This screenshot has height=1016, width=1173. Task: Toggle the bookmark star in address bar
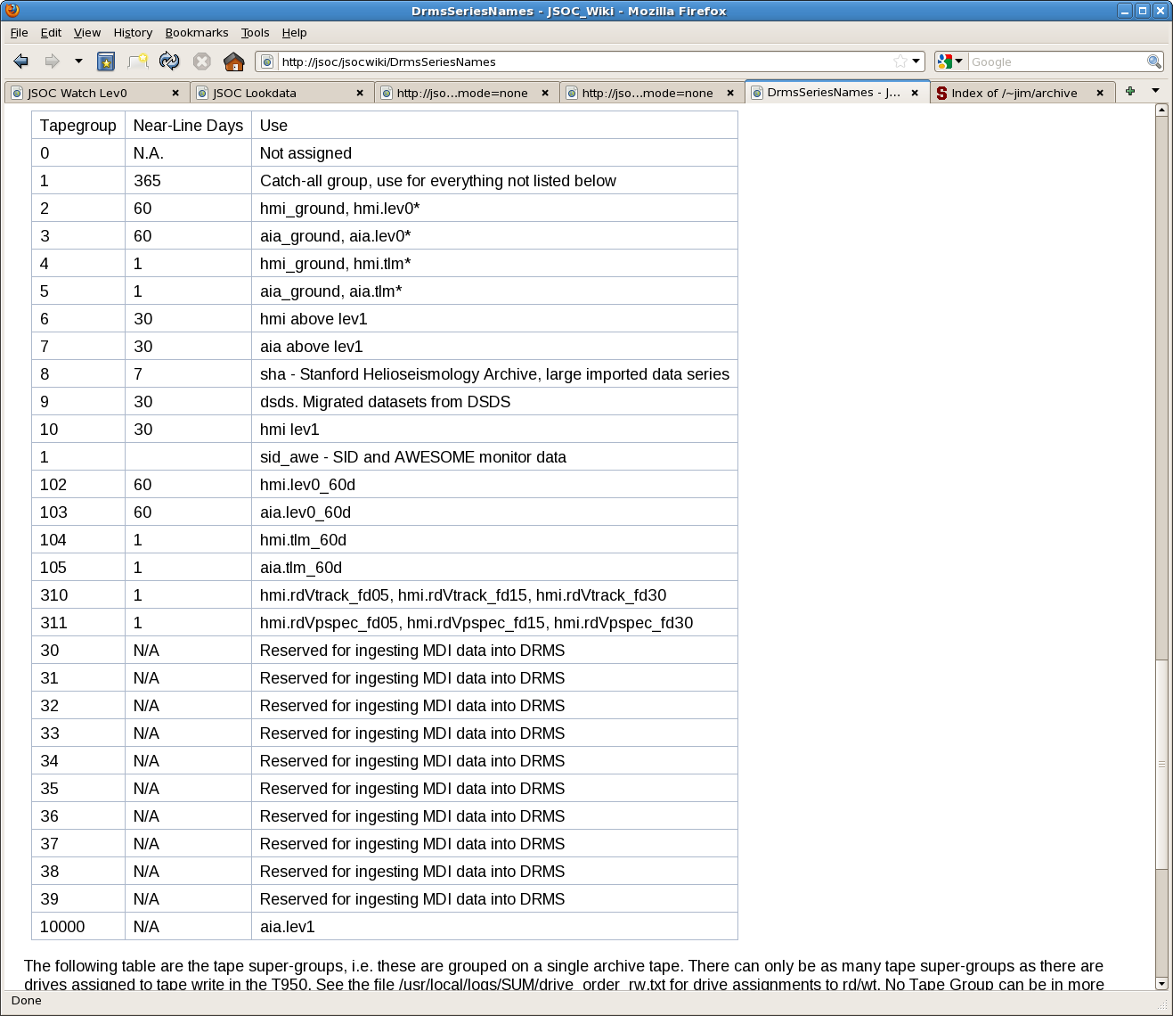point(900,61)
